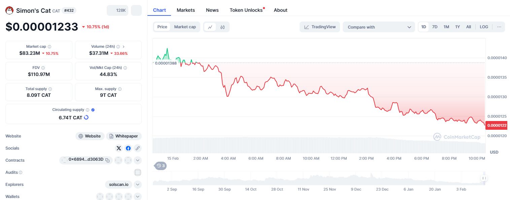Toggle the Audits checkbox
Screen dimensions: 510x200
pyautogui.click(x=137, y=172)
